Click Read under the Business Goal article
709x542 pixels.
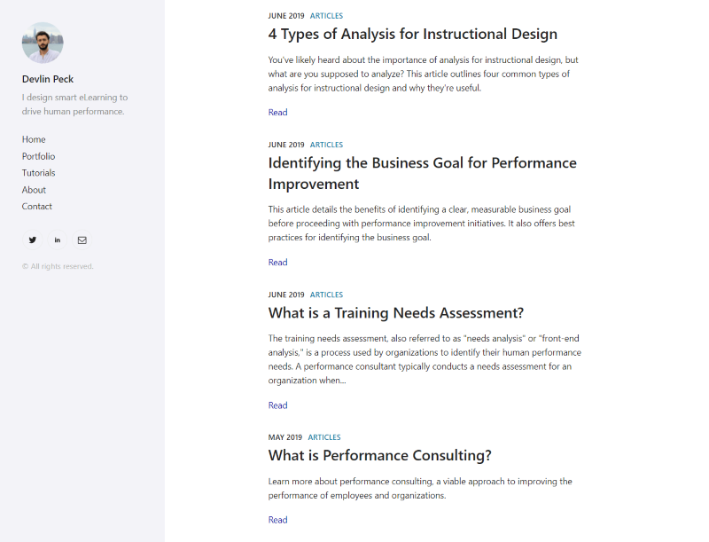pos(277,262)
